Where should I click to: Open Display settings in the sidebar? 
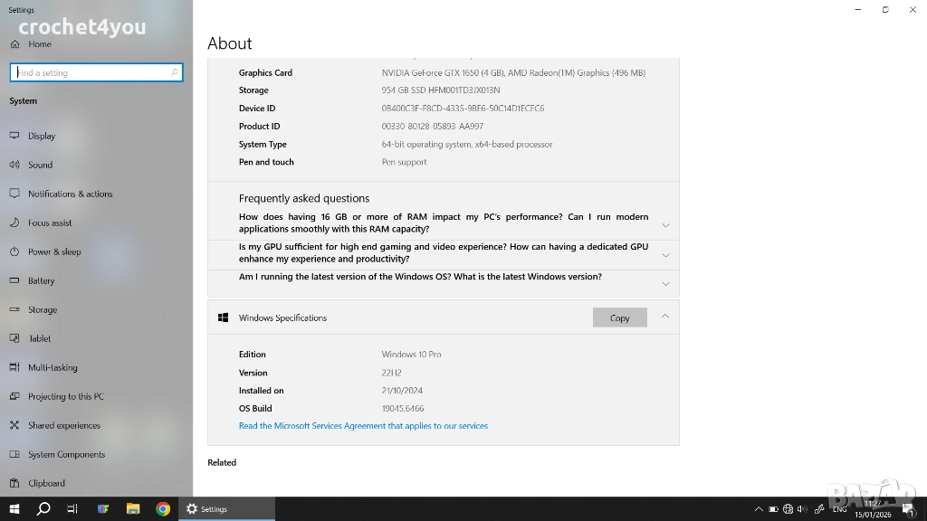click(x=41, y=136)
